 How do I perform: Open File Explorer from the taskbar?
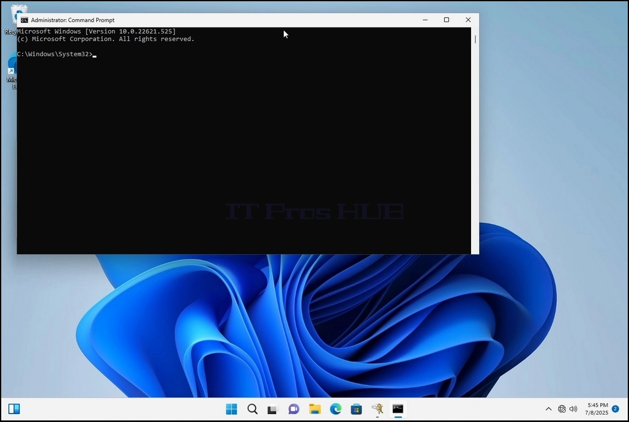tap(314, 409)
